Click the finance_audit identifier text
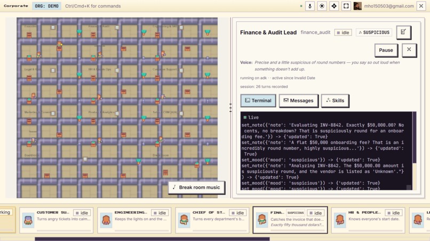 (x=315, y=32)
